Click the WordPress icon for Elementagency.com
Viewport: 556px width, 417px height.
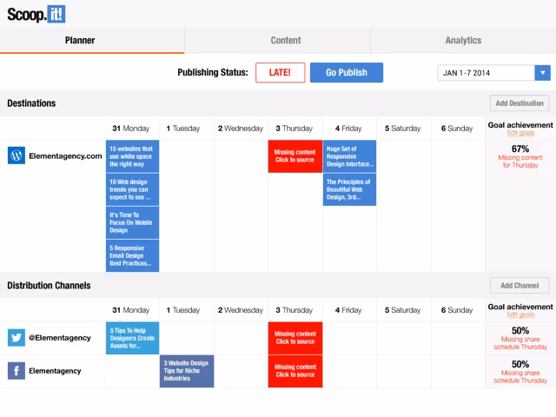click(x=17, y=156)
